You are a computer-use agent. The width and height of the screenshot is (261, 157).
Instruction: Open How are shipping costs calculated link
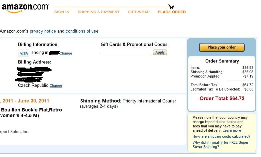coord(221,136)
